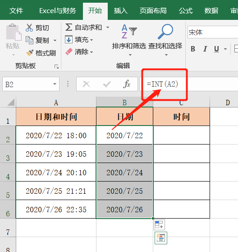The image size is (238, 252).
Task: Select cell 2020/7/23 19:05
Action: [56, 154]
